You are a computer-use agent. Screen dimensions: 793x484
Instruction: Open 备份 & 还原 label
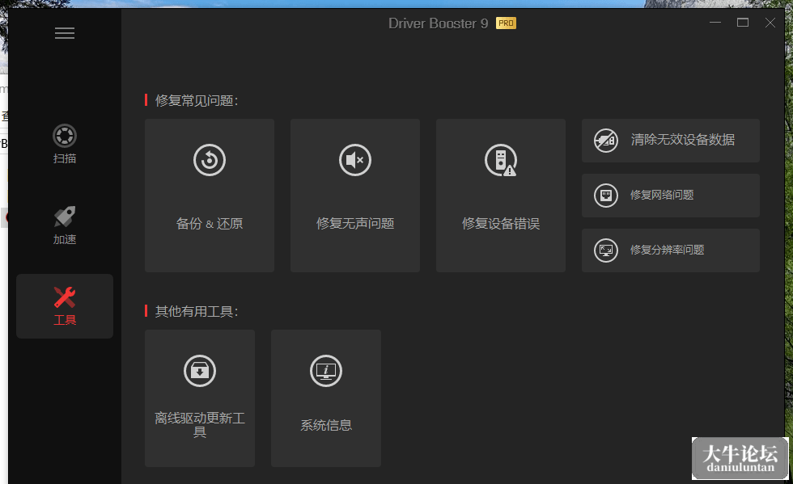(210, 223)
